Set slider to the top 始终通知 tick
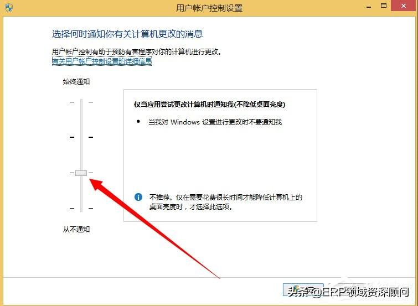The width and height of the screenshot is (418, 306). pos(81,102)
